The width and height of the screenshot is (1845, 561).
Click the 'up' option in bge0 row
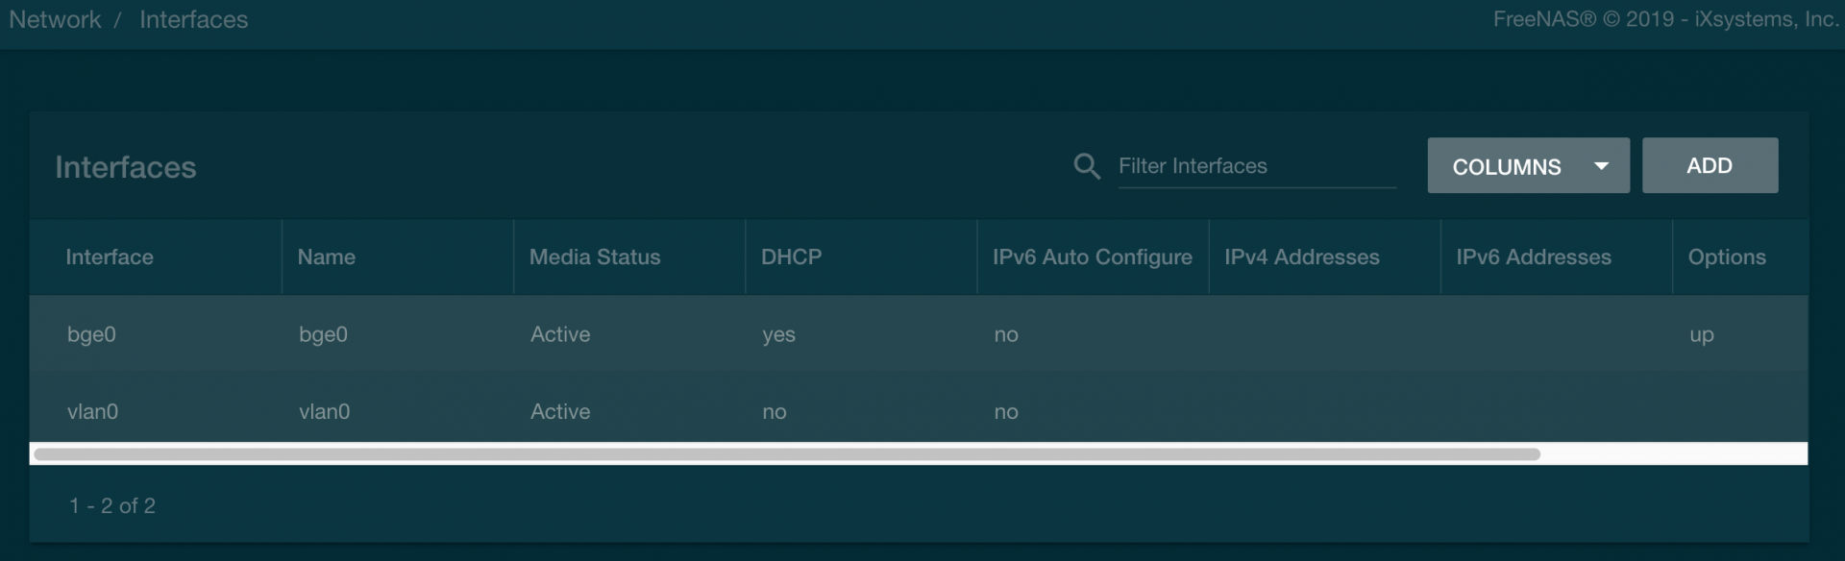(1701, 335)
